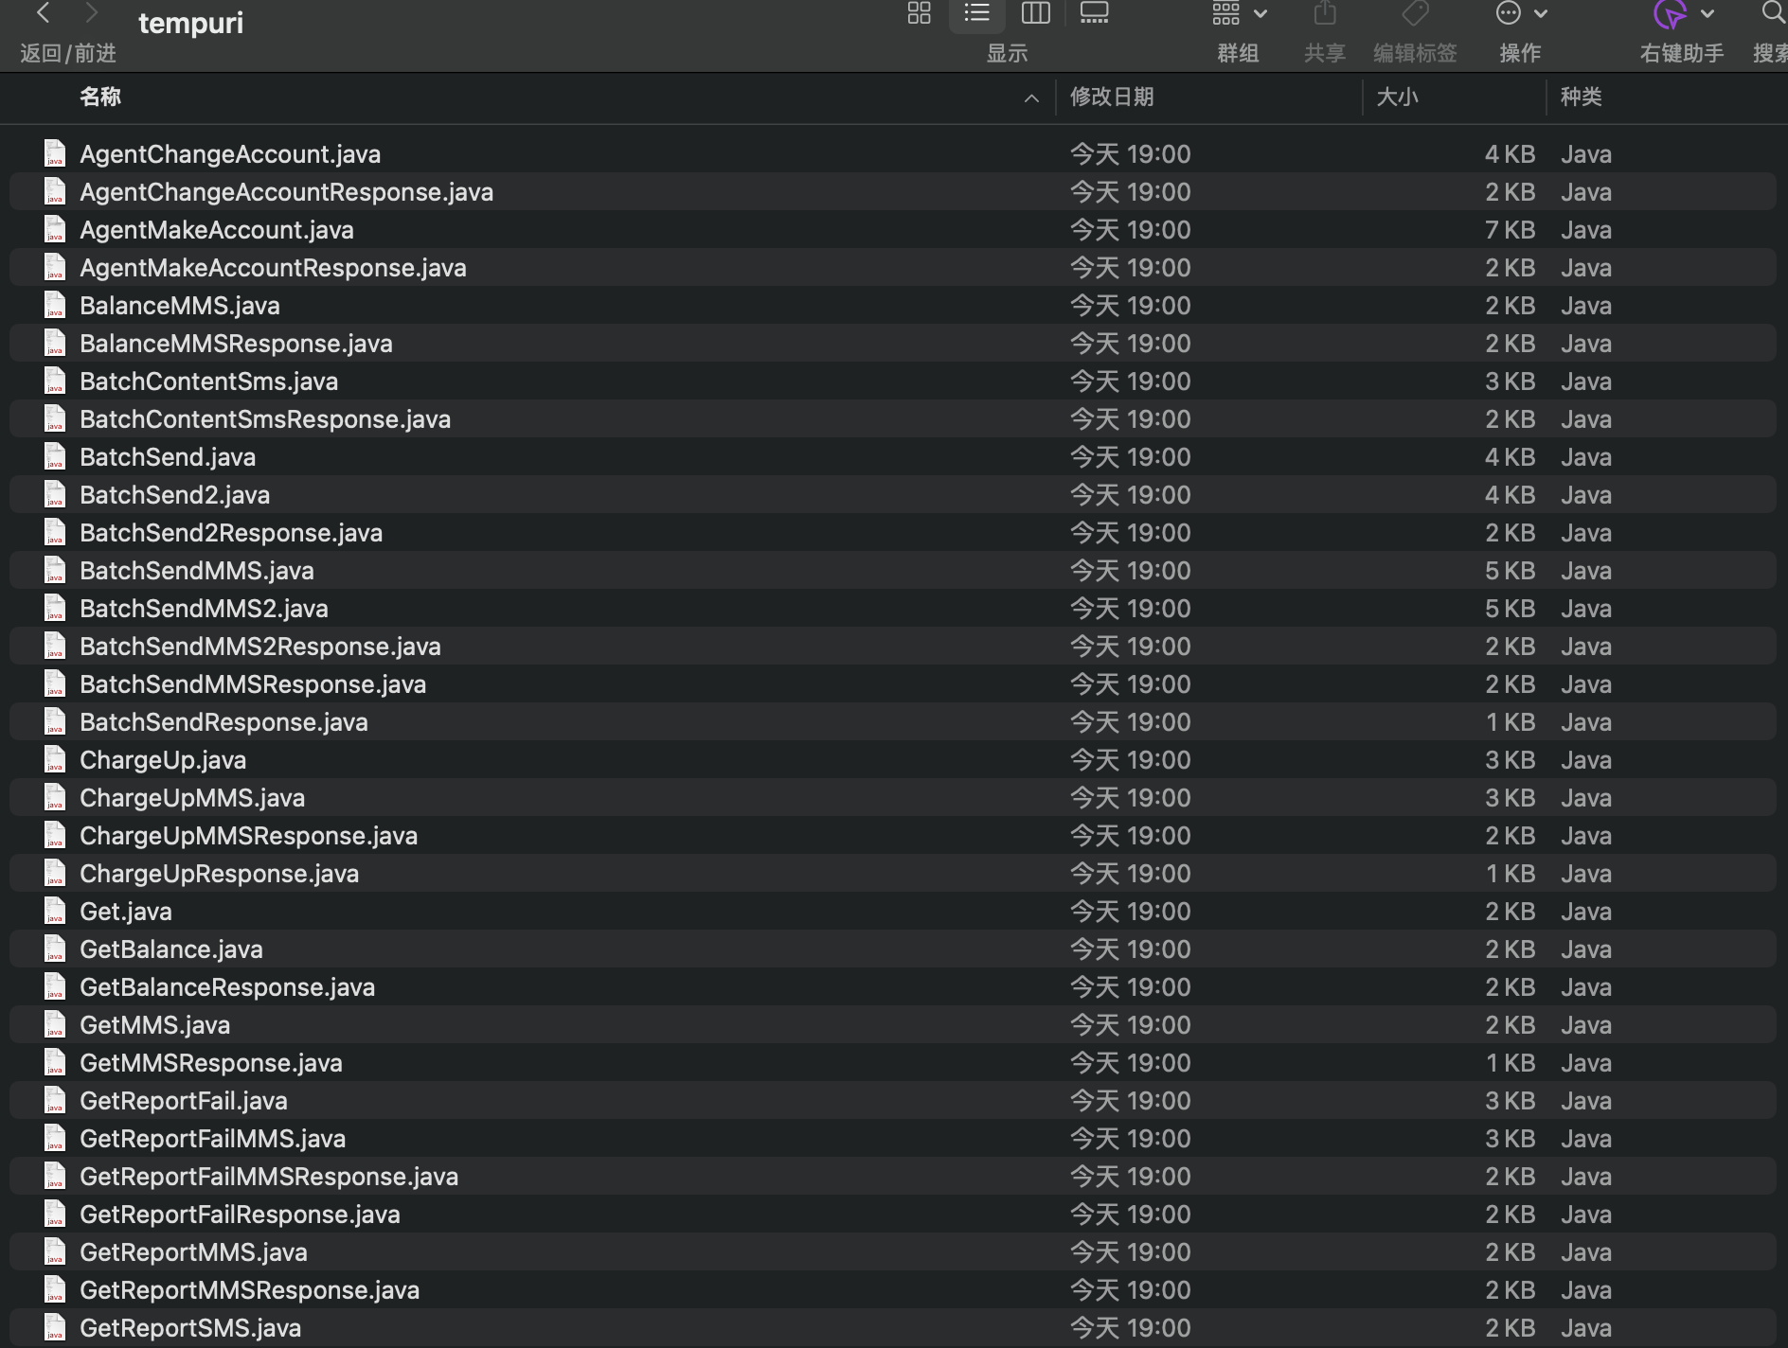The image size is (1788, 1348).
Task: Open the Action menu (ellipsis icon)
Action: pyautogui.click(x=1521, y=13)
